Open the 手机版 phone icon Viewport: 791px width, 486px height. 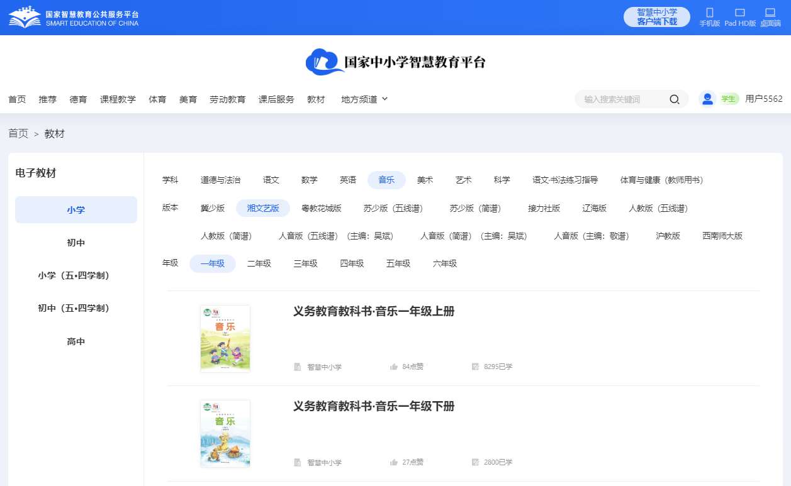point(710,13)
